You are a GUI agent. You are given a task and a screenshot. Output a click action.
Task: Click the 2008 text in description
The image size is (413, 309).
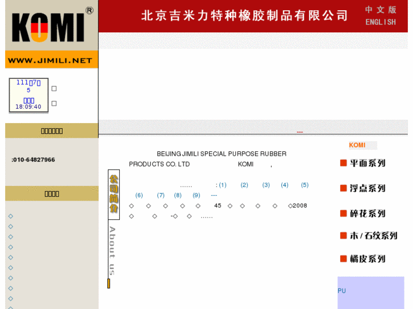[300, 206]
